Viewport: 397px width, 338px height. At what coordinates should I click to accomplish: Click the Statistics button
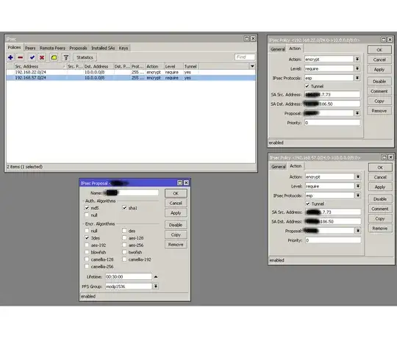tap(85, 57)
